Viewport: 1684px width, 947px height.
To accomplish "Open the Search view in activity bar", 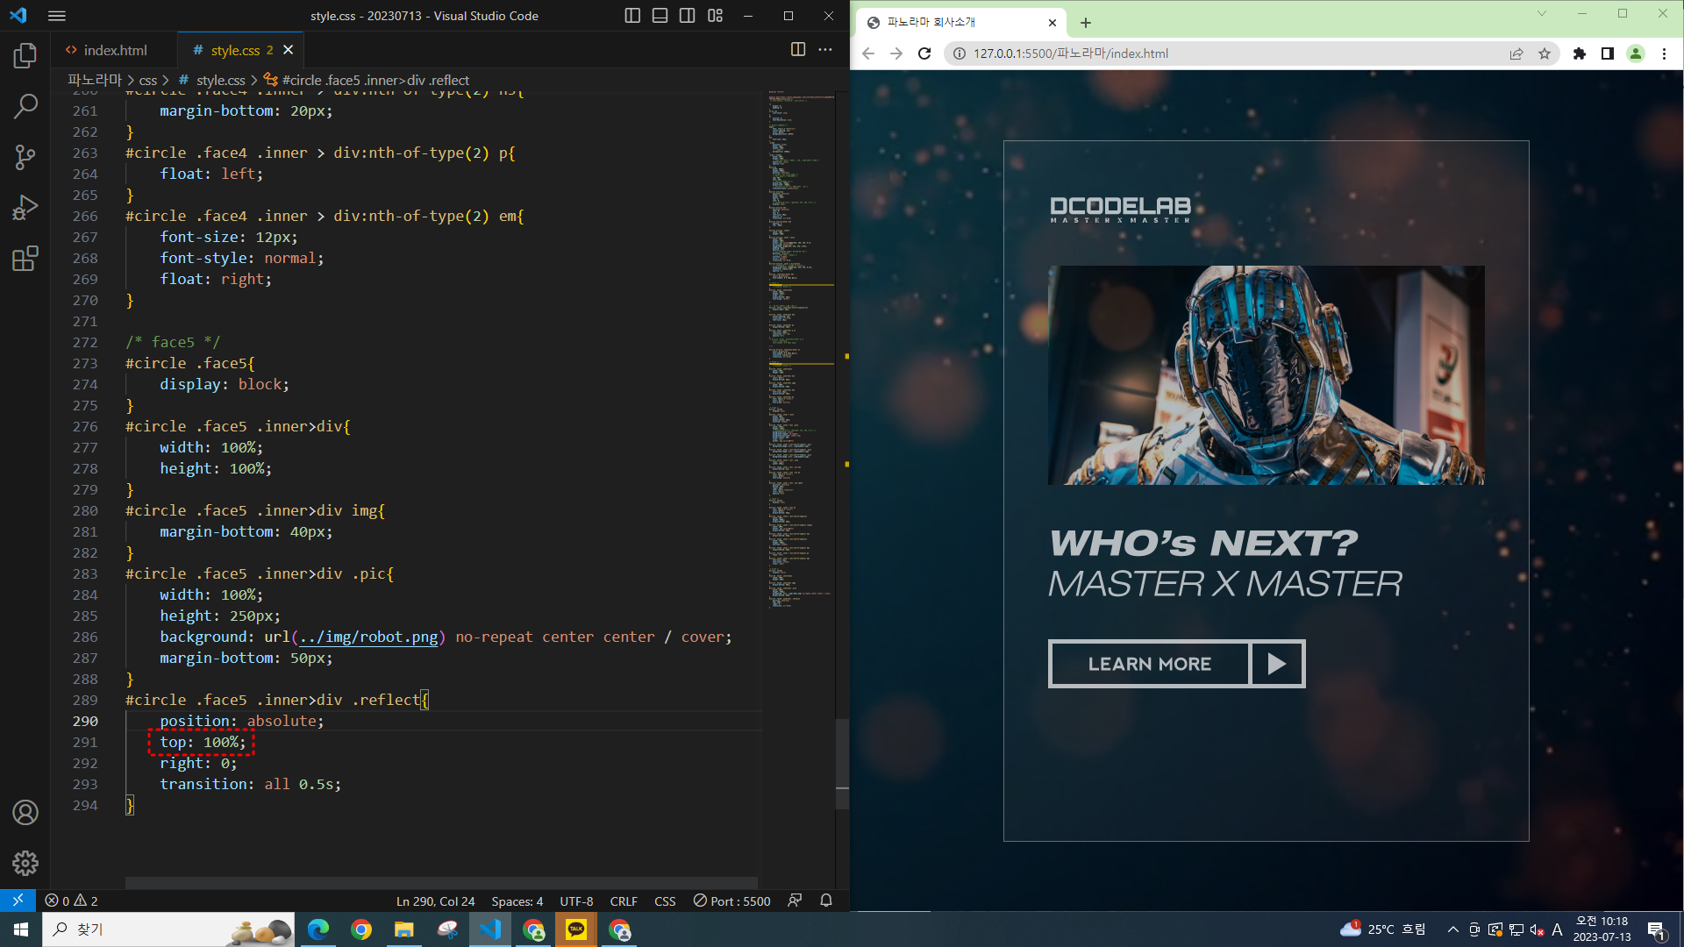I will (25, 107).
